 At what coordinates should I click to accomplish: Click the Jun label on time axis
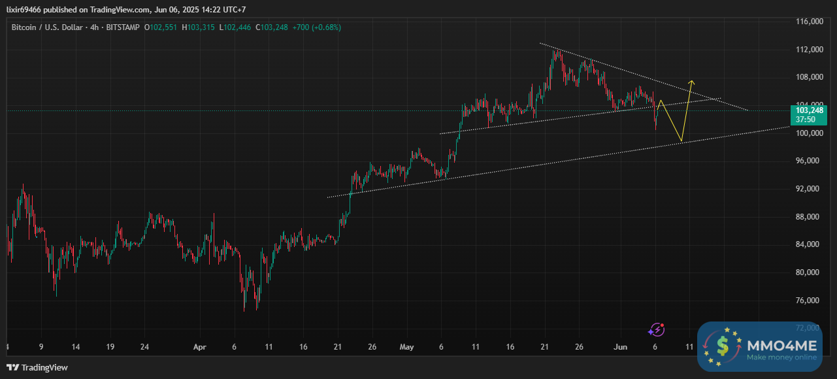click(621, 348)
